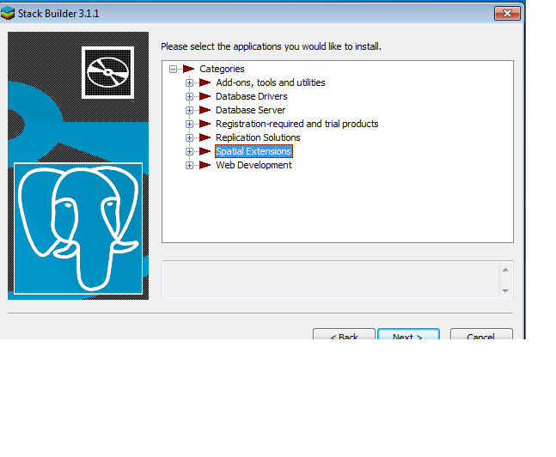The height and width of the screenshot is (457, 556).
Task: Select the Database Drivers label
Action: (252, 96)
